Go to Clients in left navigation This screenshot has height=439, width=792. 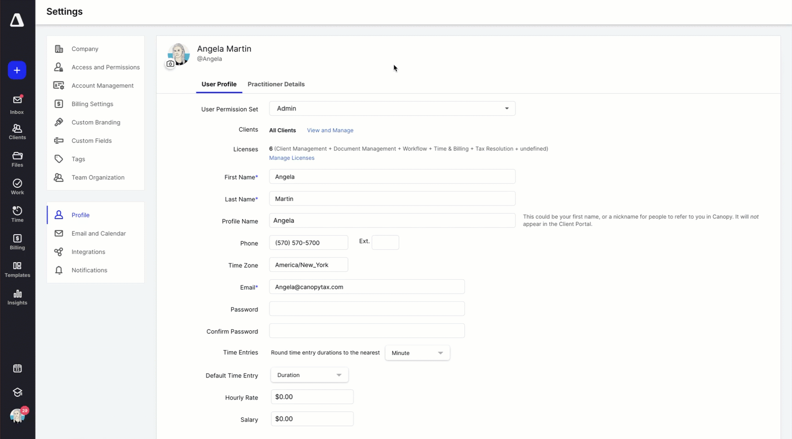pos(17,132)
